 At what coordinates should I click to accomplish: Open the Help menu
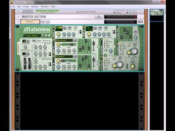[53, 7]
